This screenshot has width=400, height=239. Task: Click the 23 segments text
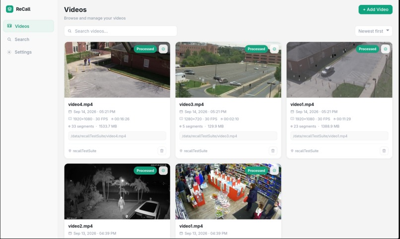pos(305,126)
